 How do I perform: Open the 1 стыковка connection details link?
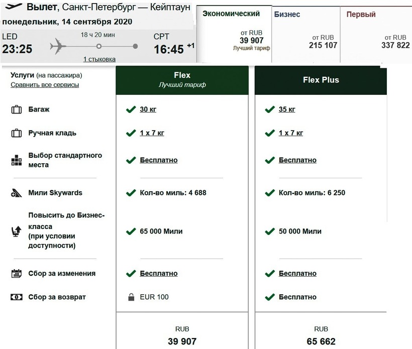click(99, 59)
